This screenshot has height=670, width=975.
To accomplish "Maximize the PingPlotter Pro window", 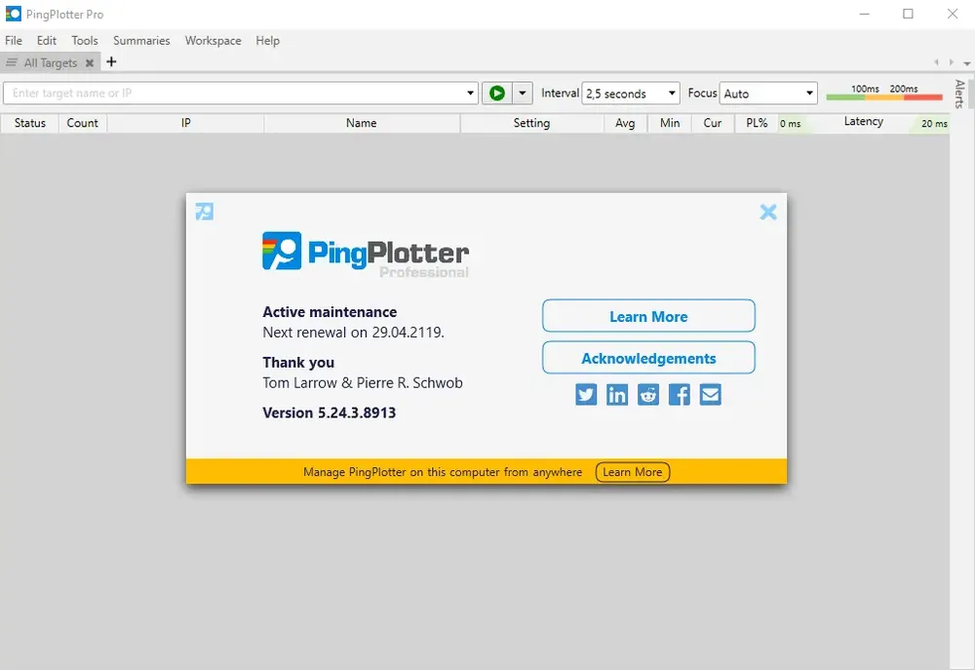I will (908, 14).
